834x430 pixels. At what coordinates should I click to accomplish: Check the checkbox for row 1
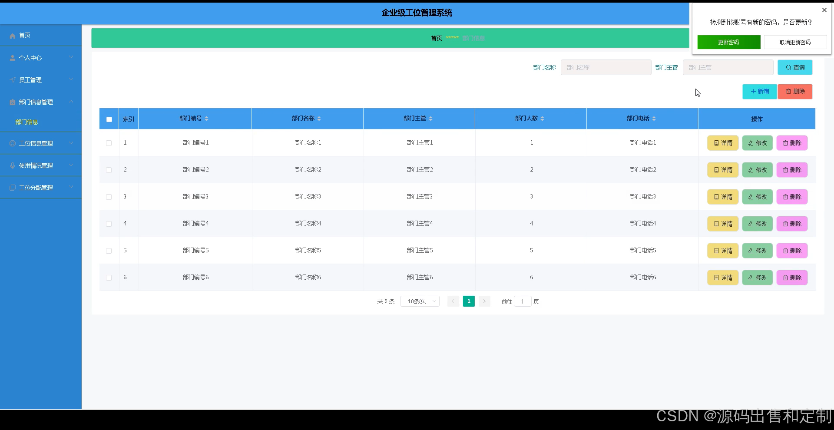pos(109,143)
